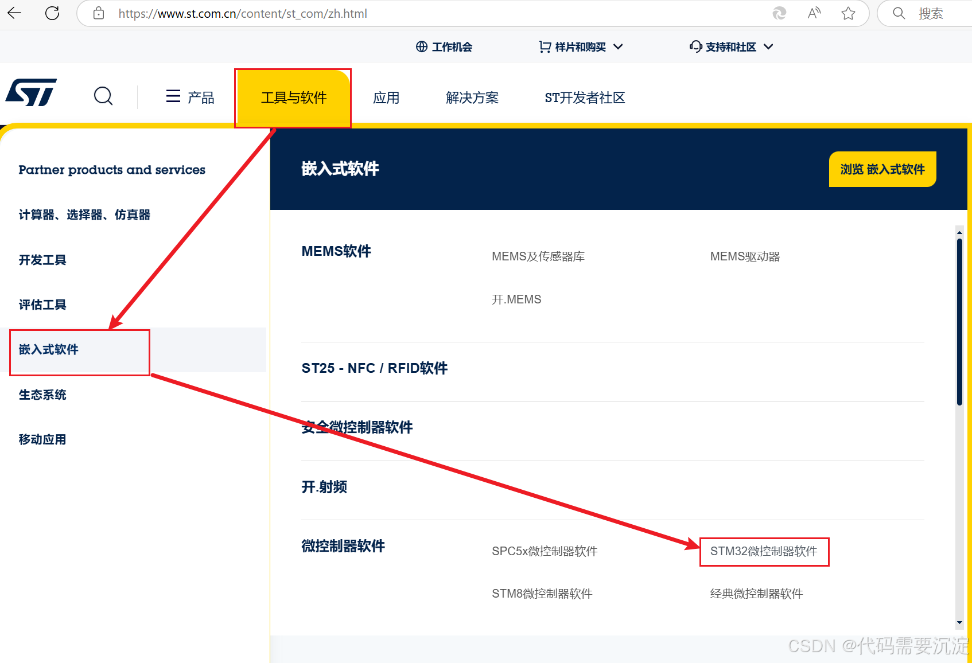
Task: Open the 产品 hamburger menu
Action: [190, 97]
